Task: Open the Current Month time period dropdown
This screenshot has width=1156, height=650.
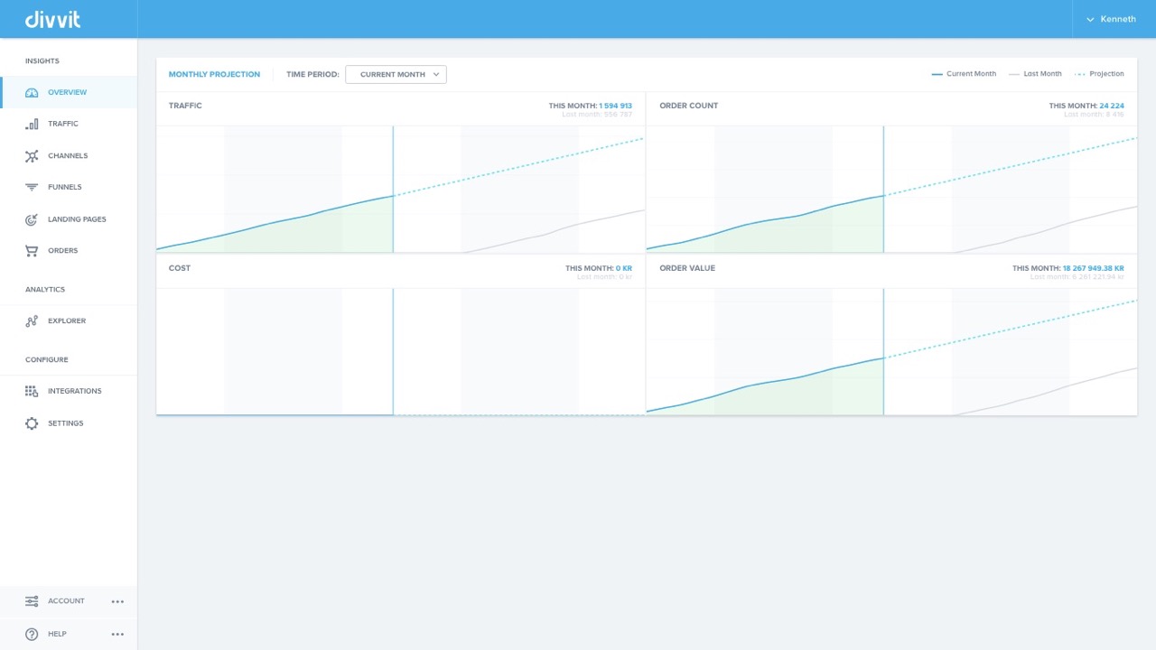Action: click(x=396, y=74)
